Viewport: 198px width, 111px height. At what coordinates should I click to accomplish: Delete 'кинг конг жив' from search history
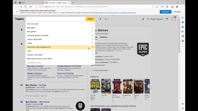tap(93, 24)
